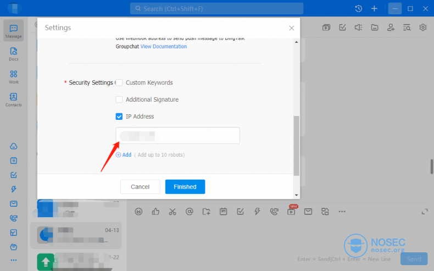
Task: Open the box-with-check icon in sidebar
Action: [13, 233]
